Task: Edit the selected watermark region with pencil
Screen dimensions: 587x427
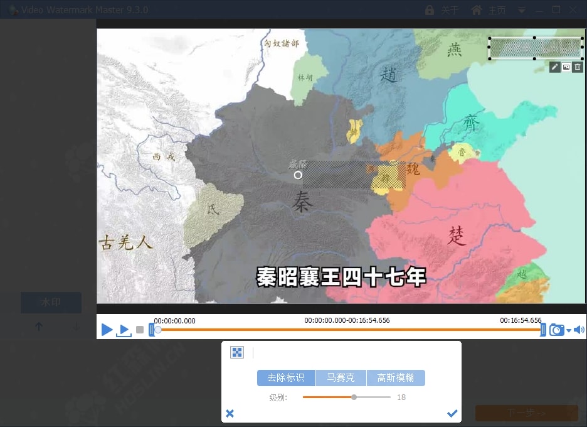Action: pos(555,67)
